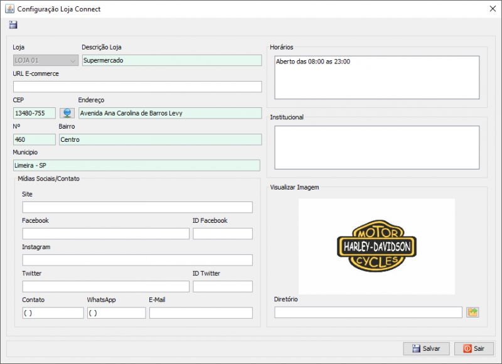Focus the ID Twitter input field
The width and height of the screenshot is (502, 364).
223,287
